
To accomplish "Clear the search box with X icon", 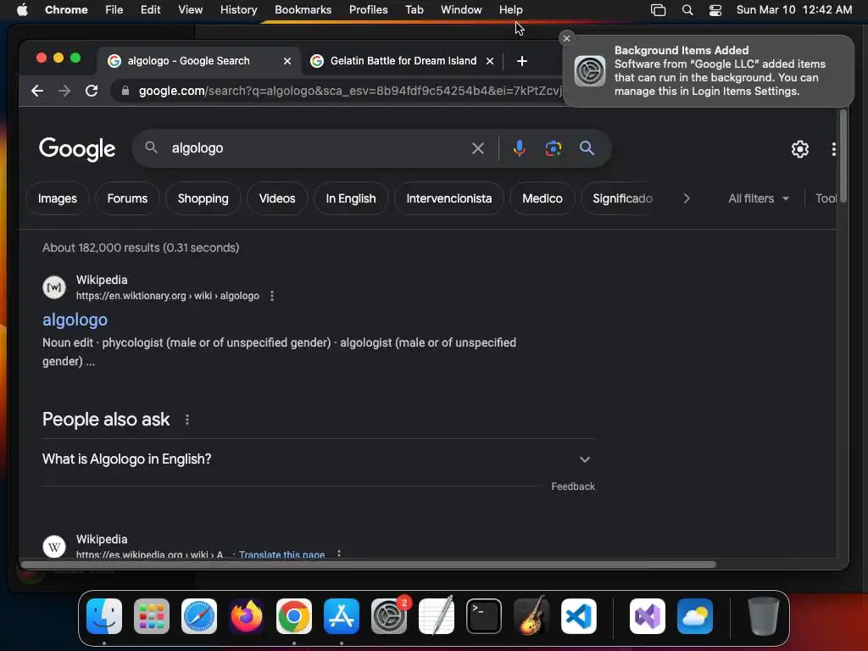I will tap(478, 148).
